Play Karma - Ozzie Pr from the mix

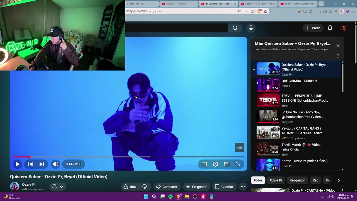click(296, 165)
